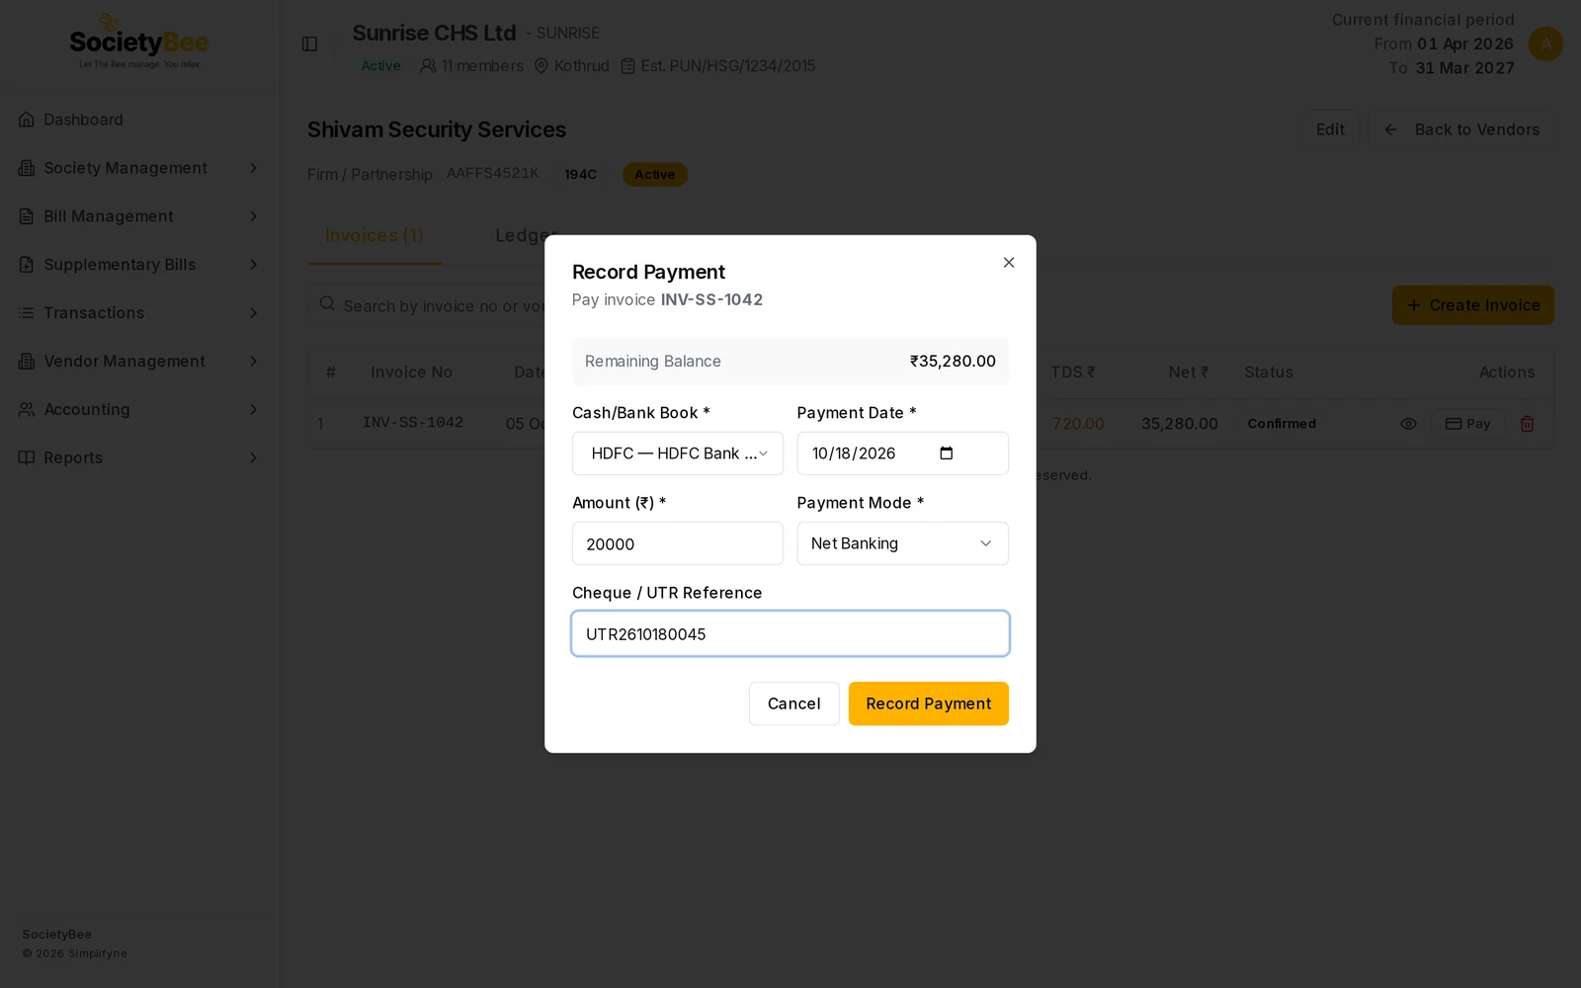Open the user avatar A menu
The height and width of the screenshot is (988, 1581).
[x=1545, y=43]
